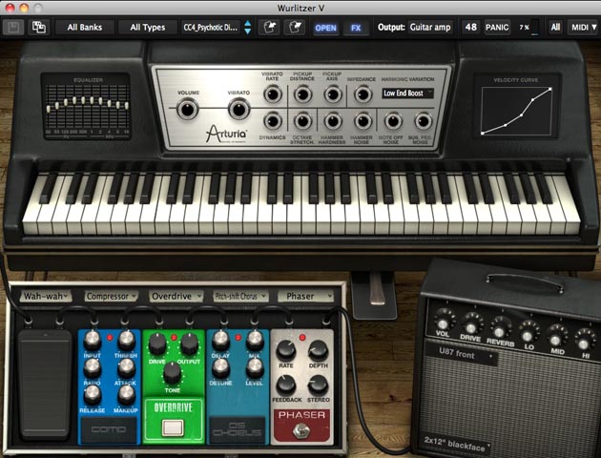The image size is (601, 458).
Task: Click the VIBRATO knob on the piano
Action: 238,110
